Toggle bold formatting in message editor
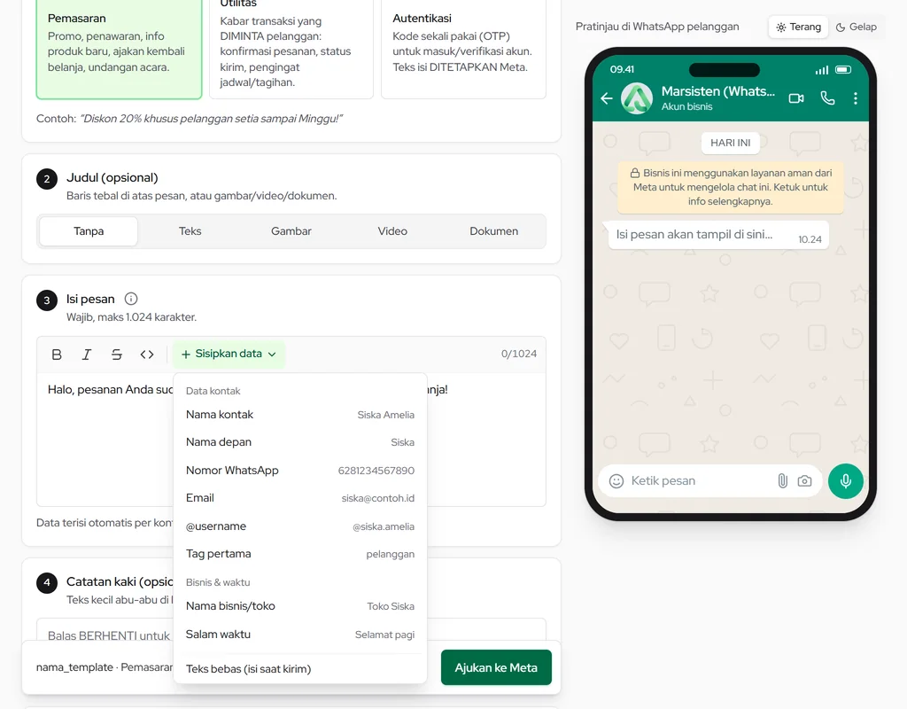 (x=57, y=354)
